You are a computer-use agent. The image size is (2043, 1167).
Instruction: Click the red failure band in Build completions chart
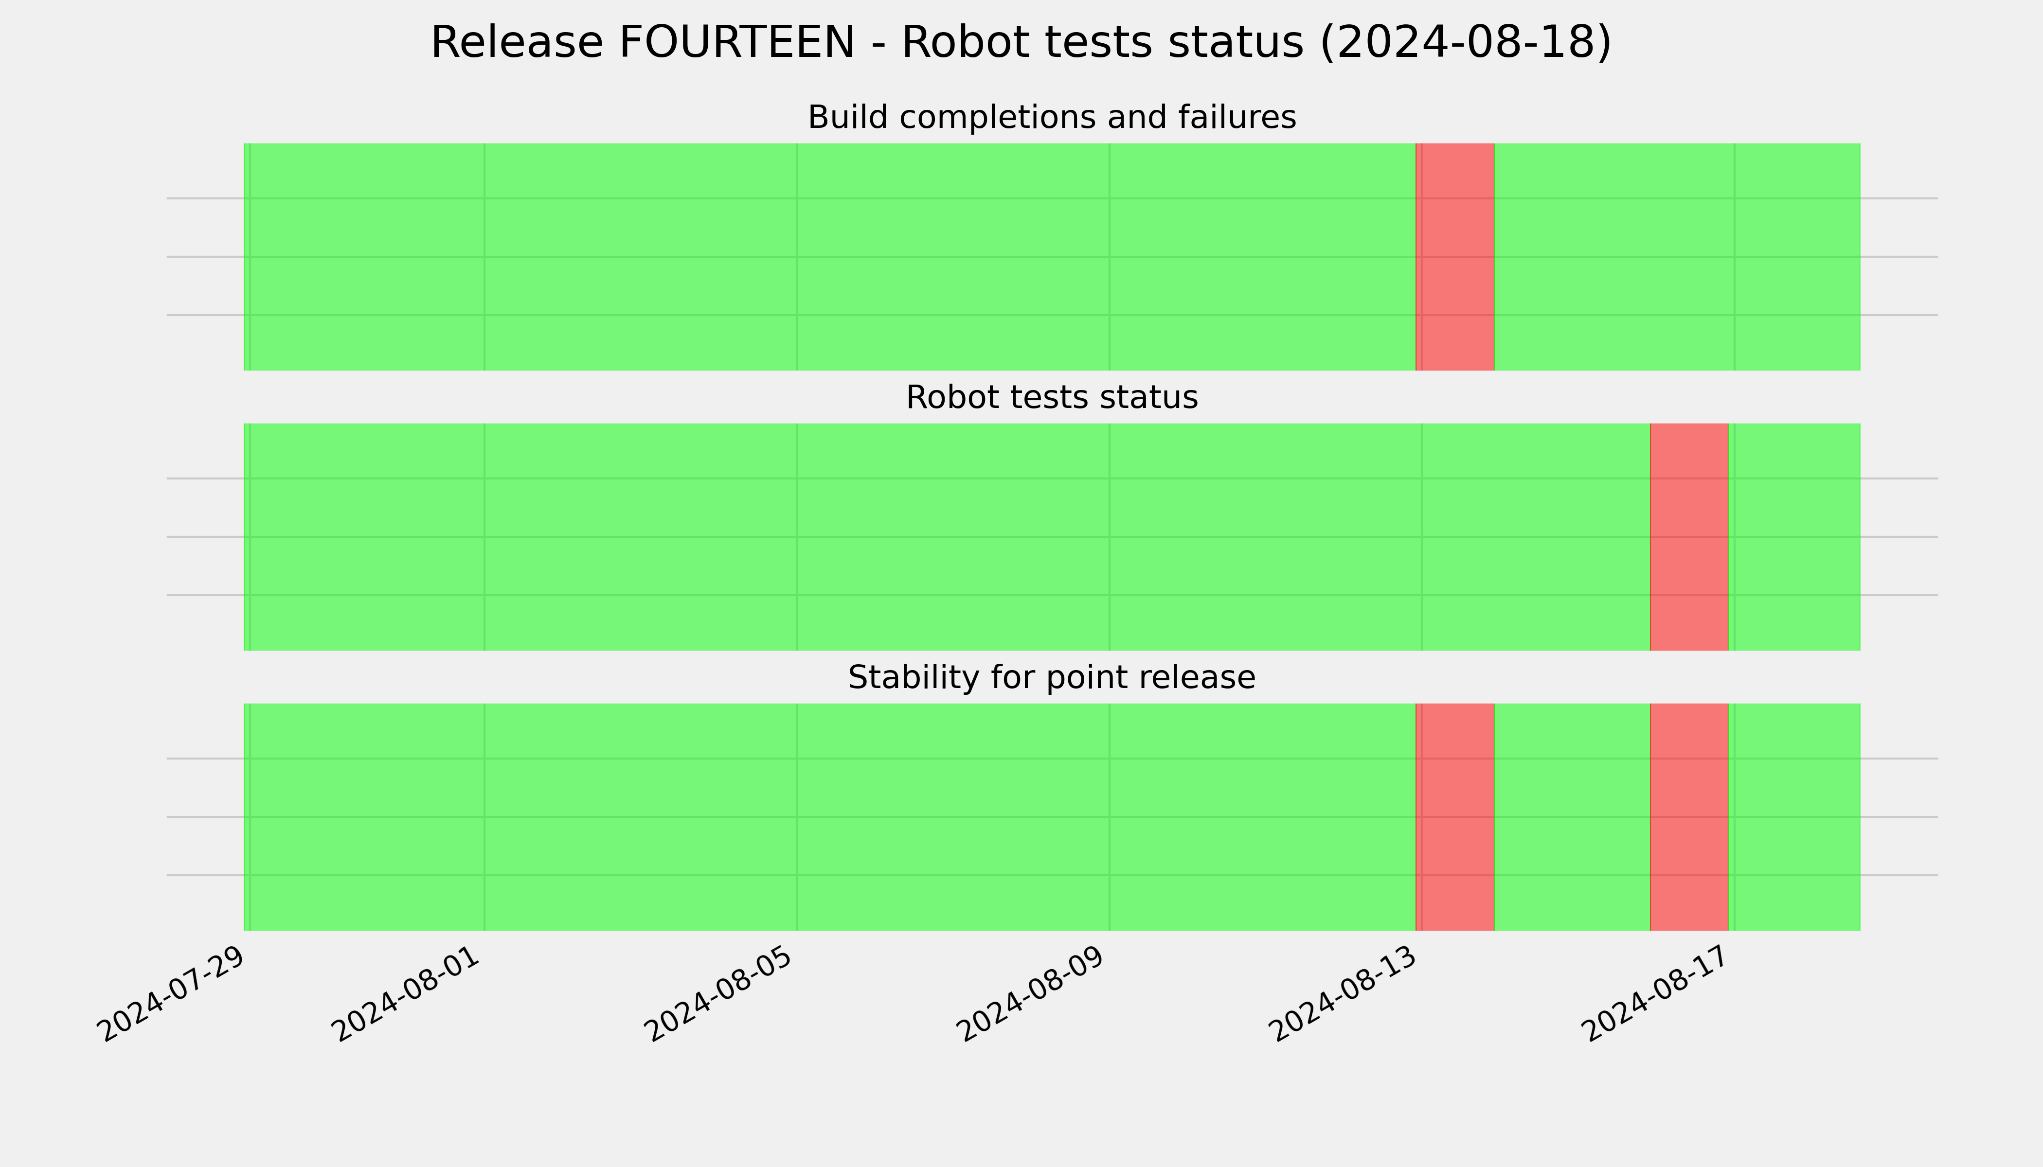(x=1454, y=256)
